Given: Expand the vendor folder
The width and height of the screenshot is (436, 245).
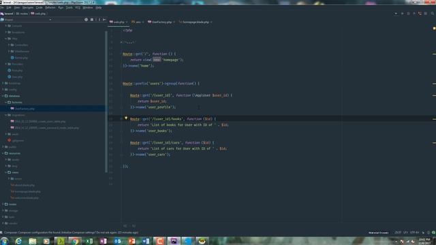Looking at the screenshot, I should click(3, 224).
